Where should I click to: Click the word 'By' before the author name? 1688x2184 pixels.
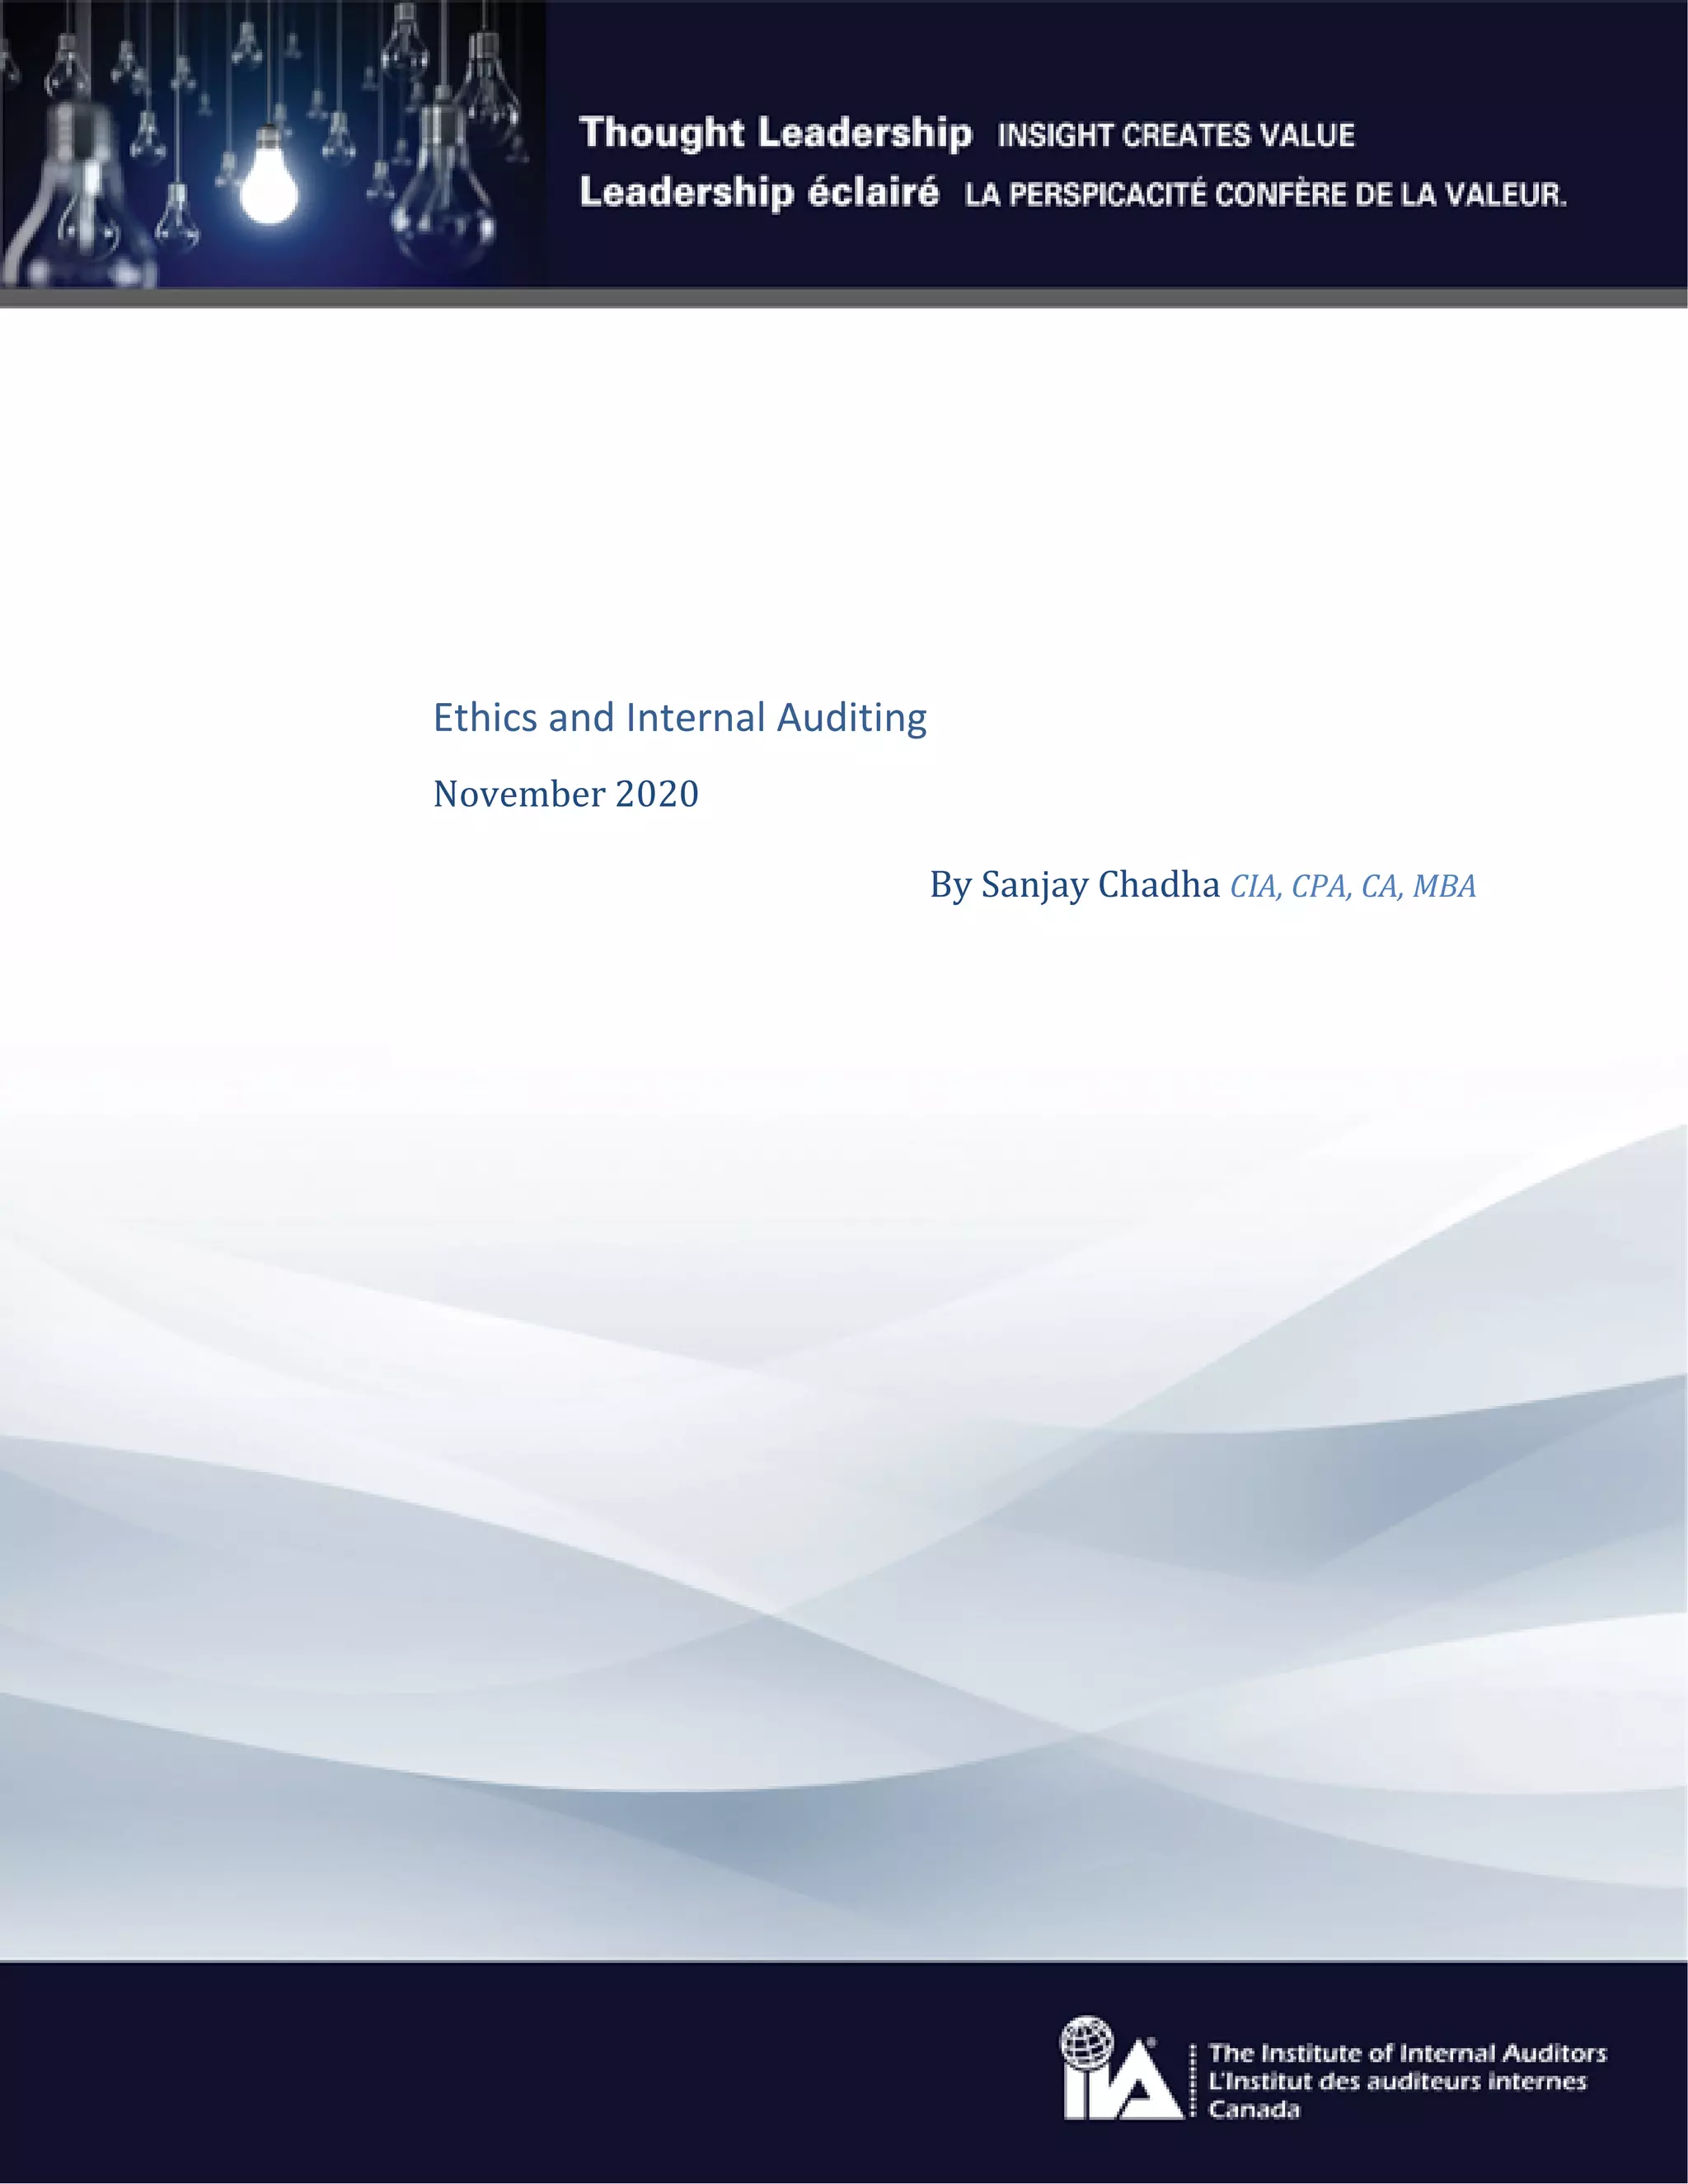pyautogui.click(x=950, y=884)
